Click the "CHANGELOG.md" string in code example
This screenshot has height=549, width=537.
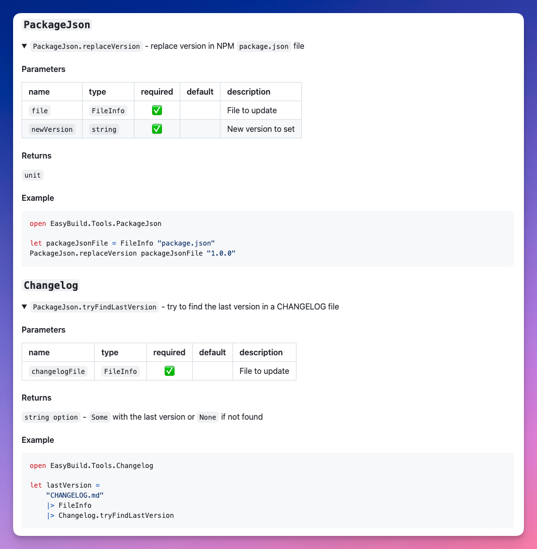pyautogui.click(x=74, y=495)
